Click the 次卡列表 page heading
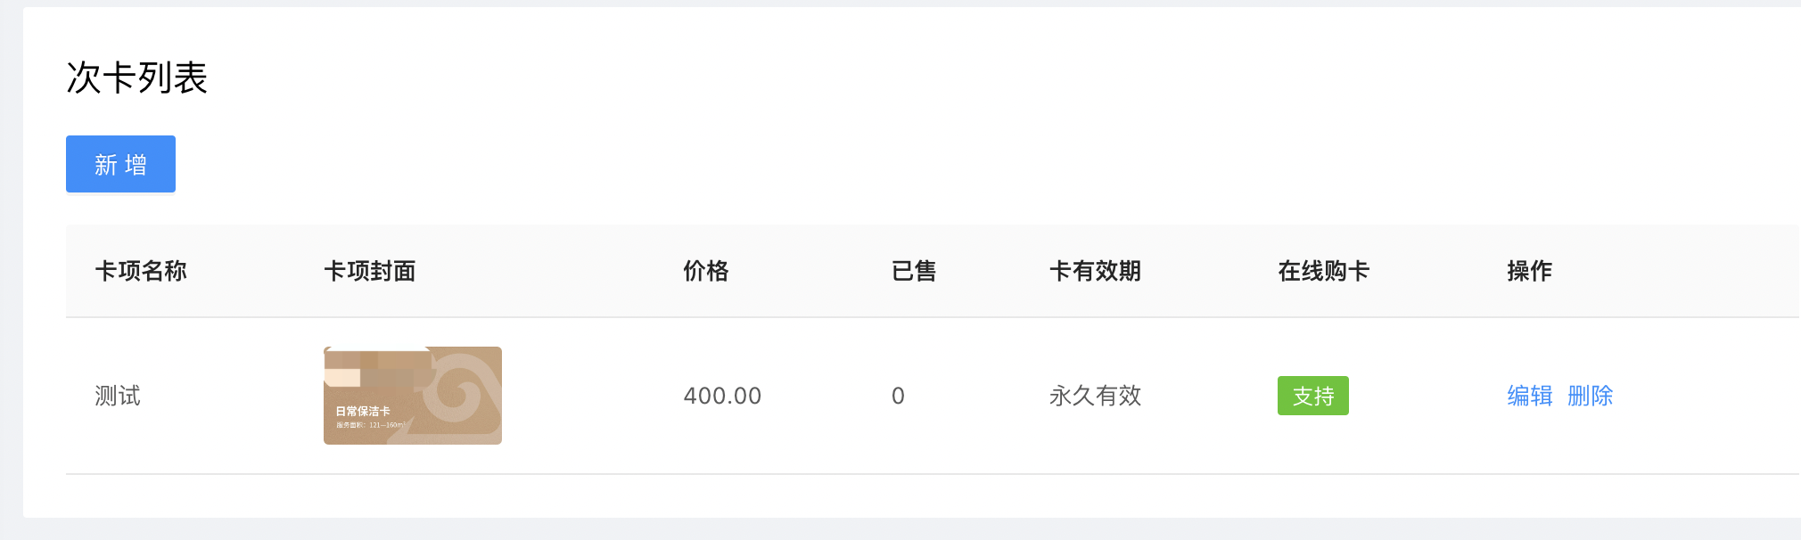 tap(136, 78)
